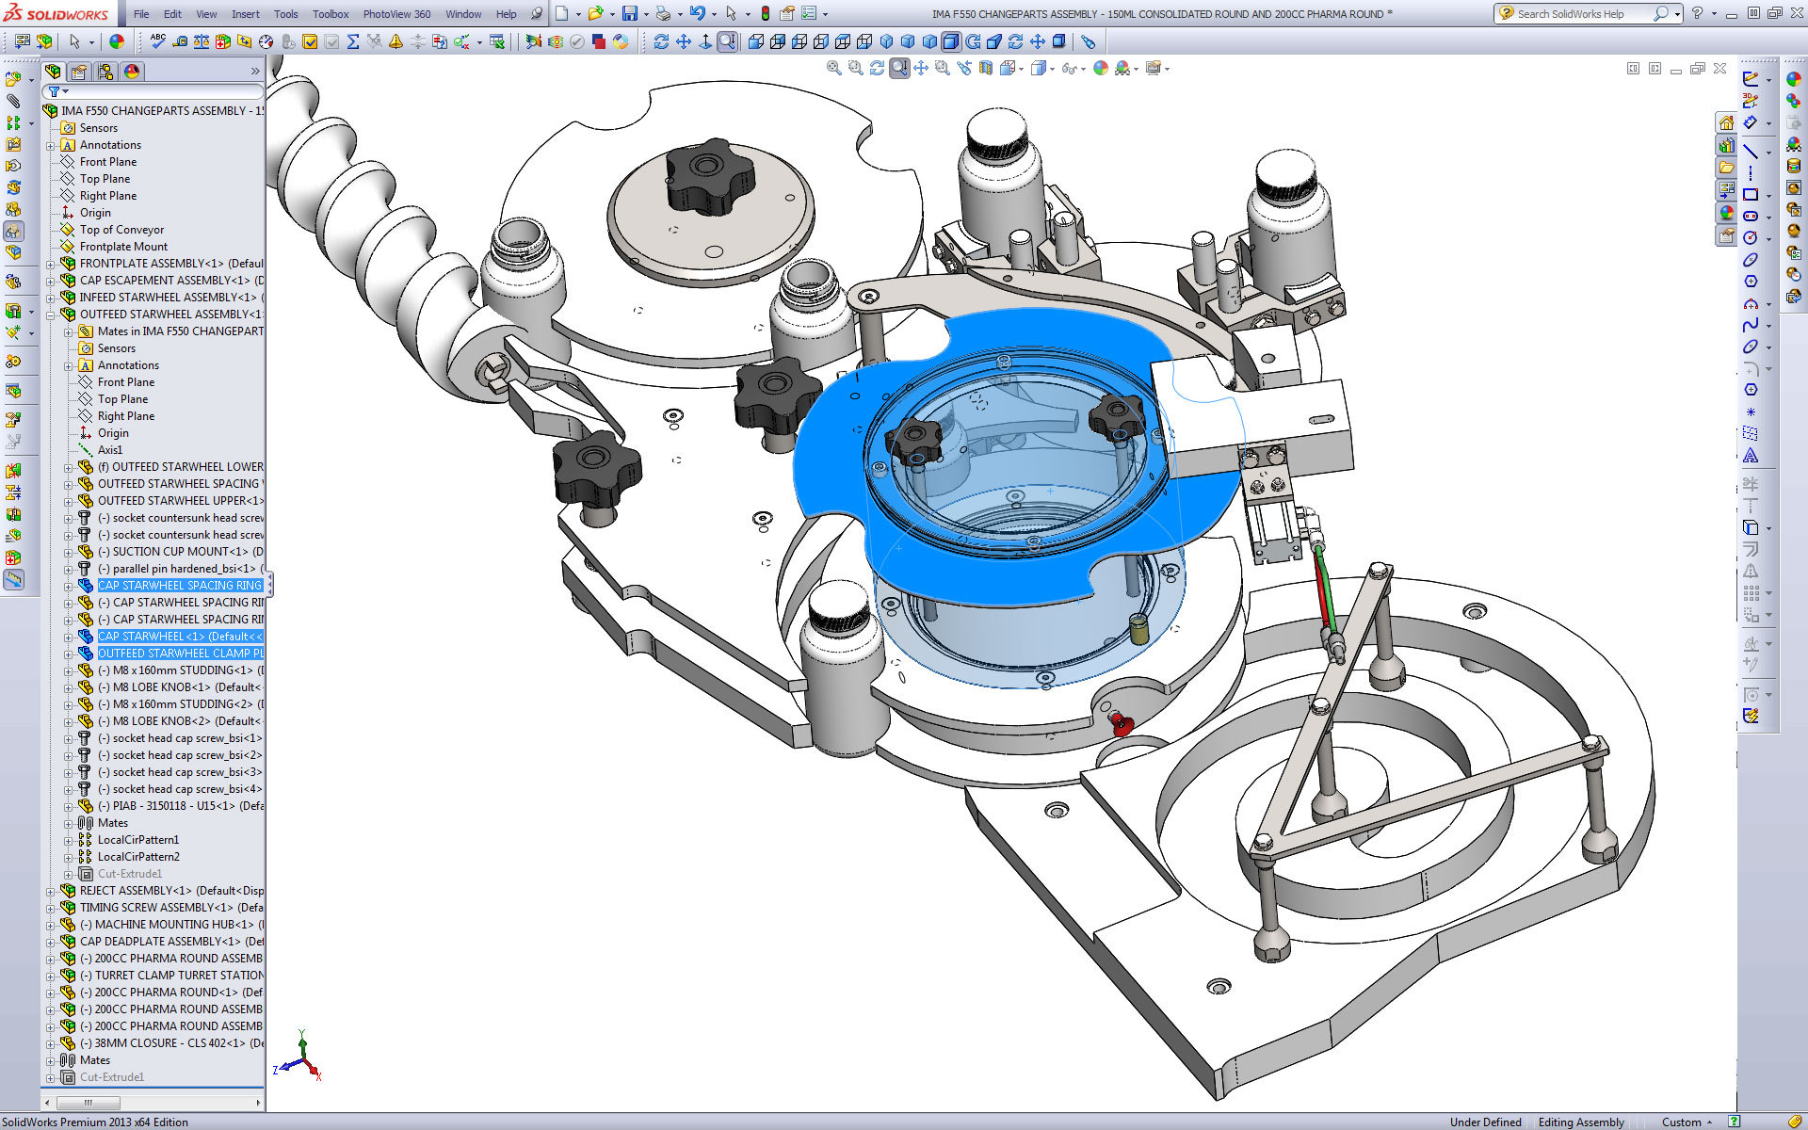1808x1130 pixels.
Task: Open the ConfigurationManager tab icon
Action: (105, 72)
